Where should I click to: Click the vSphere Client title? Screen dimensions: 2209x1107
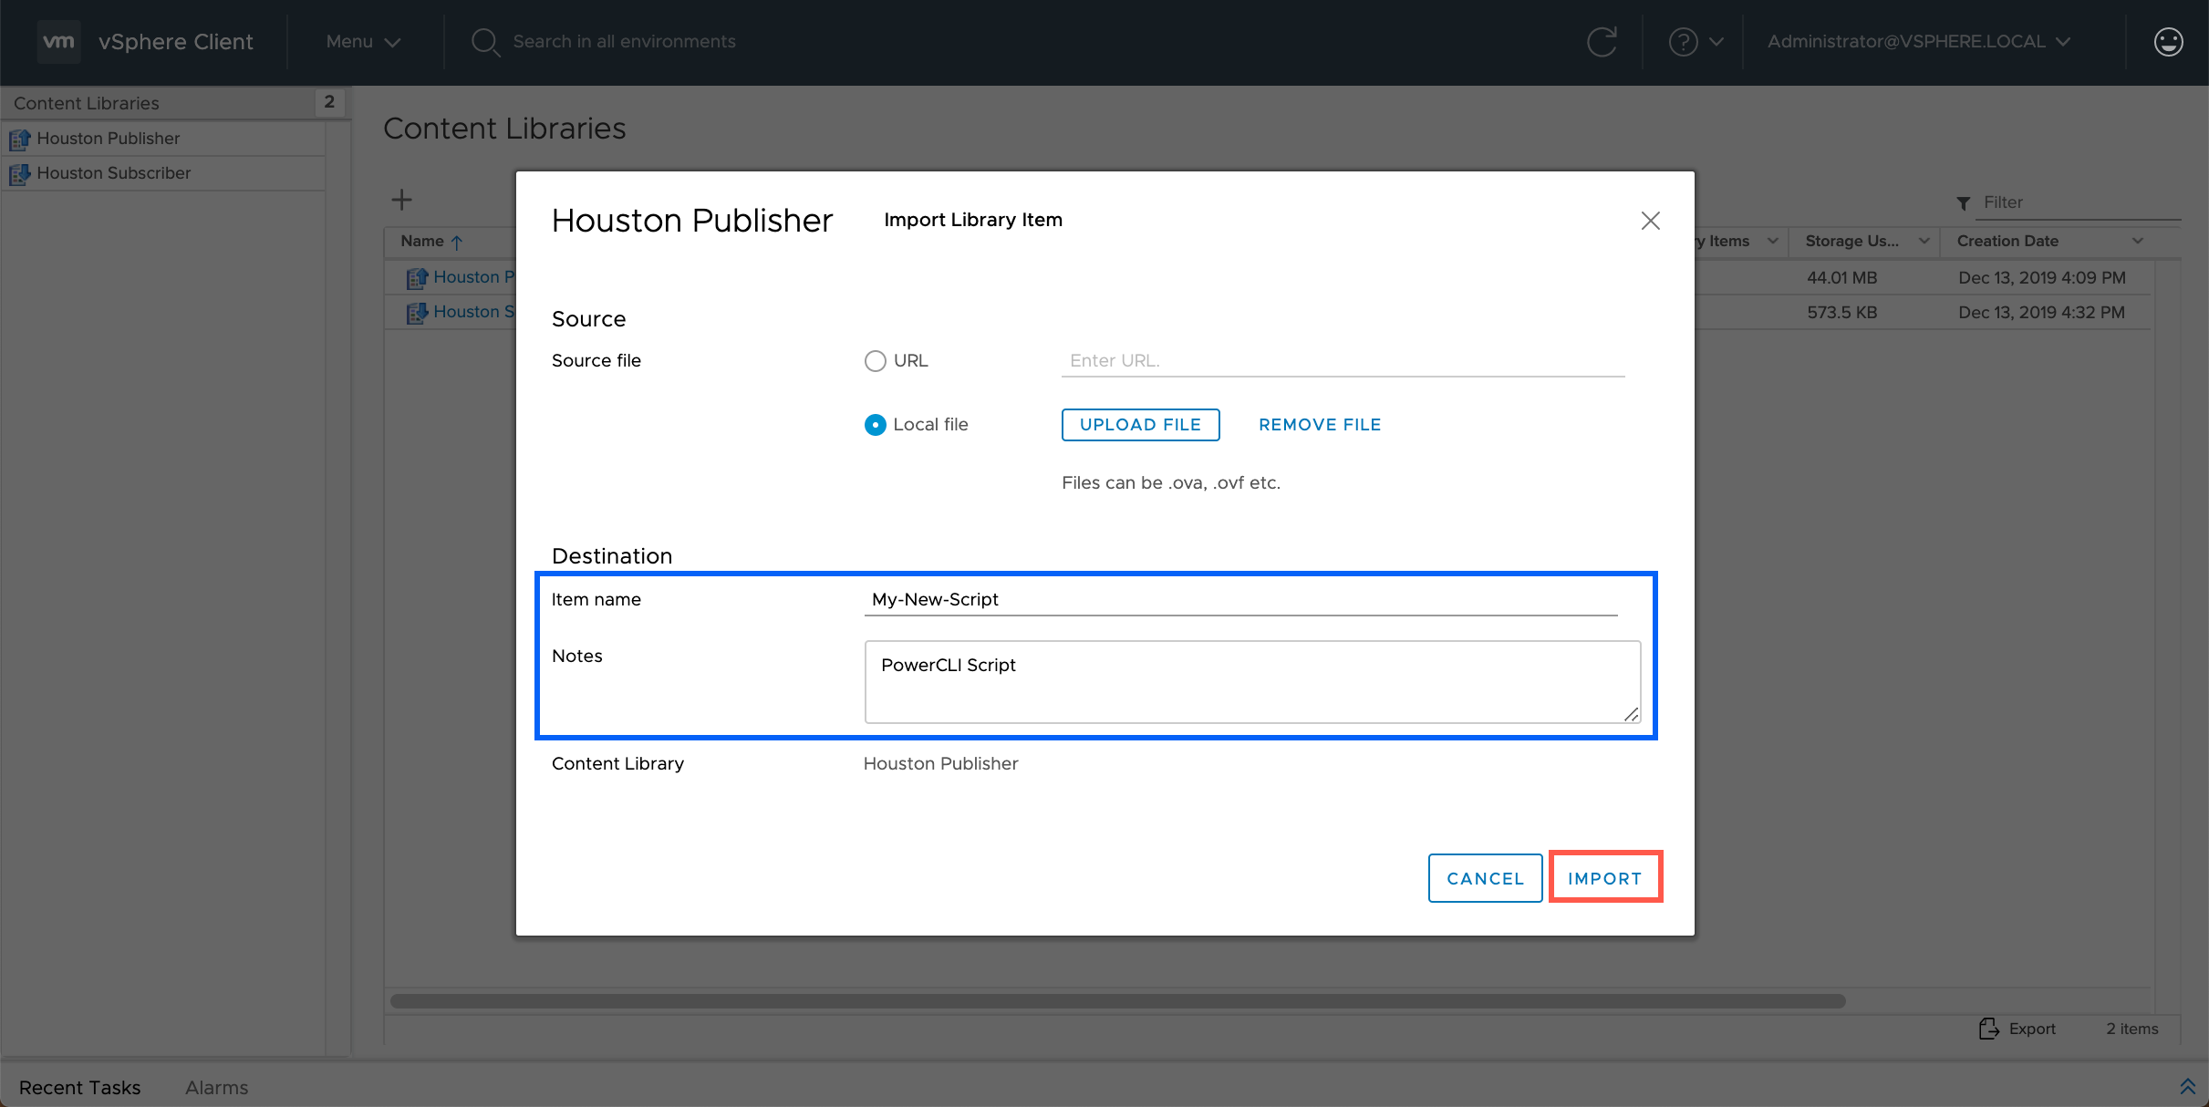[175, 42]
